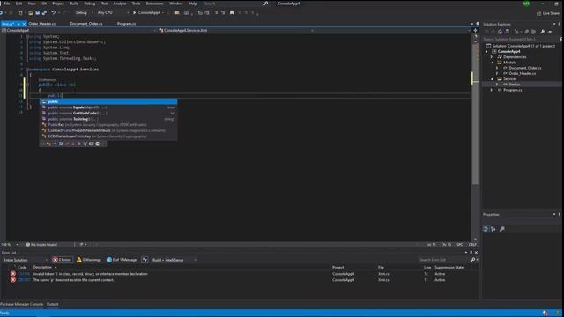Click the 'No issues found' status indicator
Image resolution: width=564 pixels, height=317 pixels.
tap(41, 245)
